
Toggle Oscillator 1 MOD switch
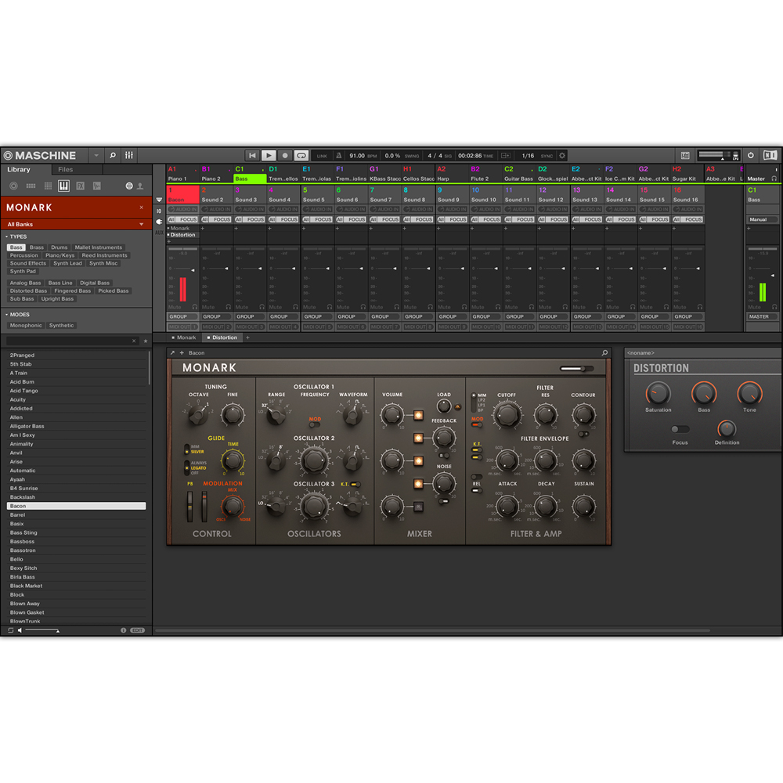pos(314,425)
